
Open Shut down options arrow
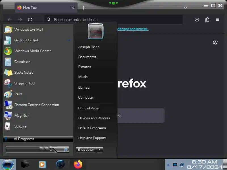pos(99,150)
